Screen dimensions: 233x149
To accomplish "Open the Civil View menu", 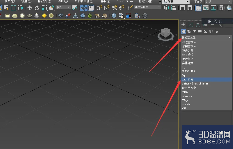I will click(125, 1).
